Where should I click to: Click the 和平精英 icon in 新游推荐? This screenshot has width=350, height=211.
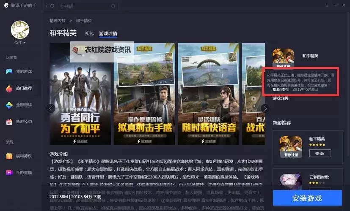pyautogui.click(x=291, y=147)
